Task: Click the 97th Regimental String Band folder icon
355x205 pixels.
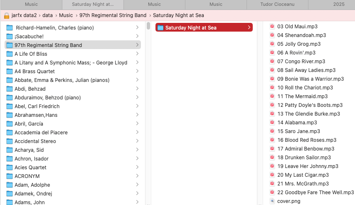Action: coord(10,45)
